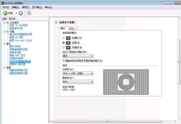Click the vertical scrollbar down arrow
Viewport: 181px width, 124px height.
click(179, 118)
